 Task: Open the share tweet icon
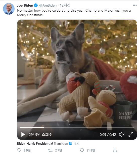tap(115, 150)
